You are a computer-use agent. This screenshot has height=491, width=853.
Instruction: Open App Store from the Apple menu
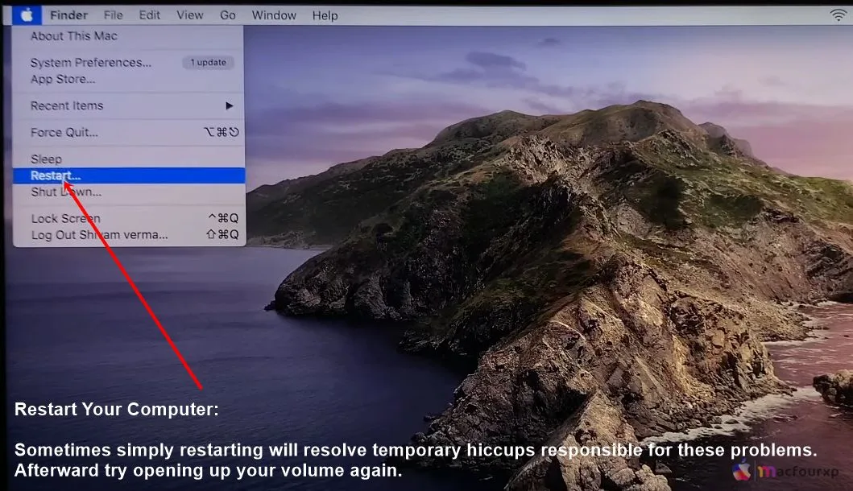tap(128, 79)
